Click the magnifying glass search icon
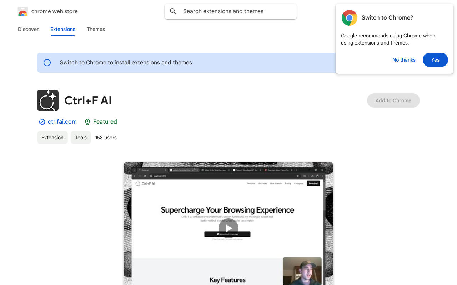This screenshot has height=285, width=457. (x=173, y=11)
